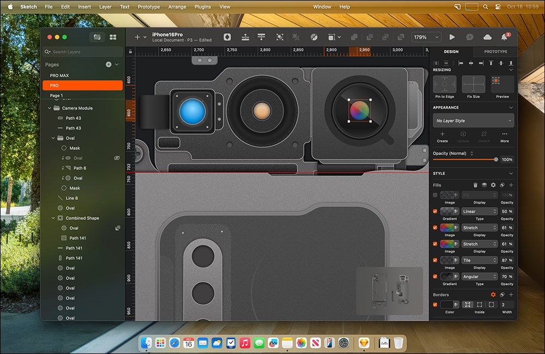545x354 pixels.
Task: Click Create layer style button
Action: pos(442,137)
